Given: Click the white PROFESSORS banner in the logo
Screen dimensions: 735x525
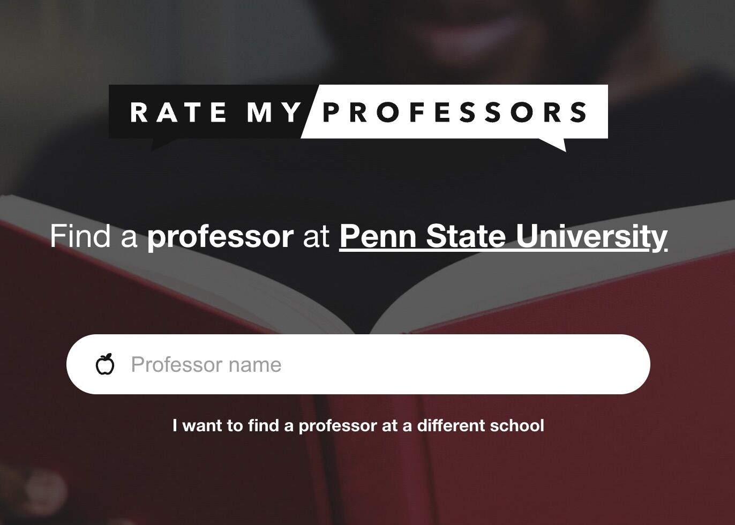Looking at the screenshot, I should (455, 112).
